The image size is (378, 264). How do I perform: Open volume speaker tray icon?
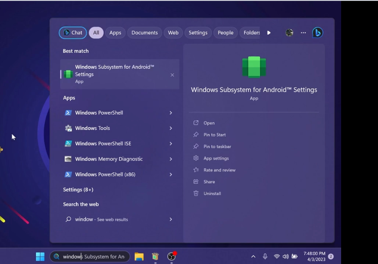click(x=286, y=257)
